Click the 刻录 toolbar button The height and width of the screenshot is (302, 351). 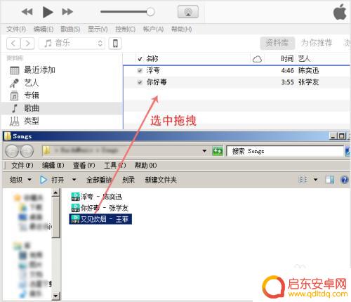pos(128,180)
